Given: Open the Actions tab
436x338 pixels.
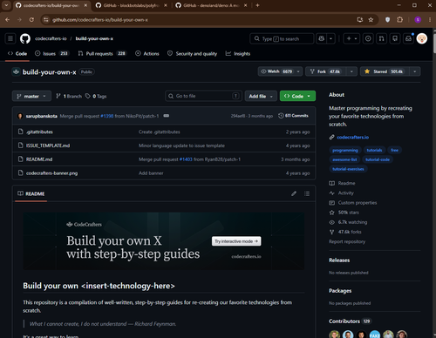Looking at the screenshot, I should pos(147,53).
